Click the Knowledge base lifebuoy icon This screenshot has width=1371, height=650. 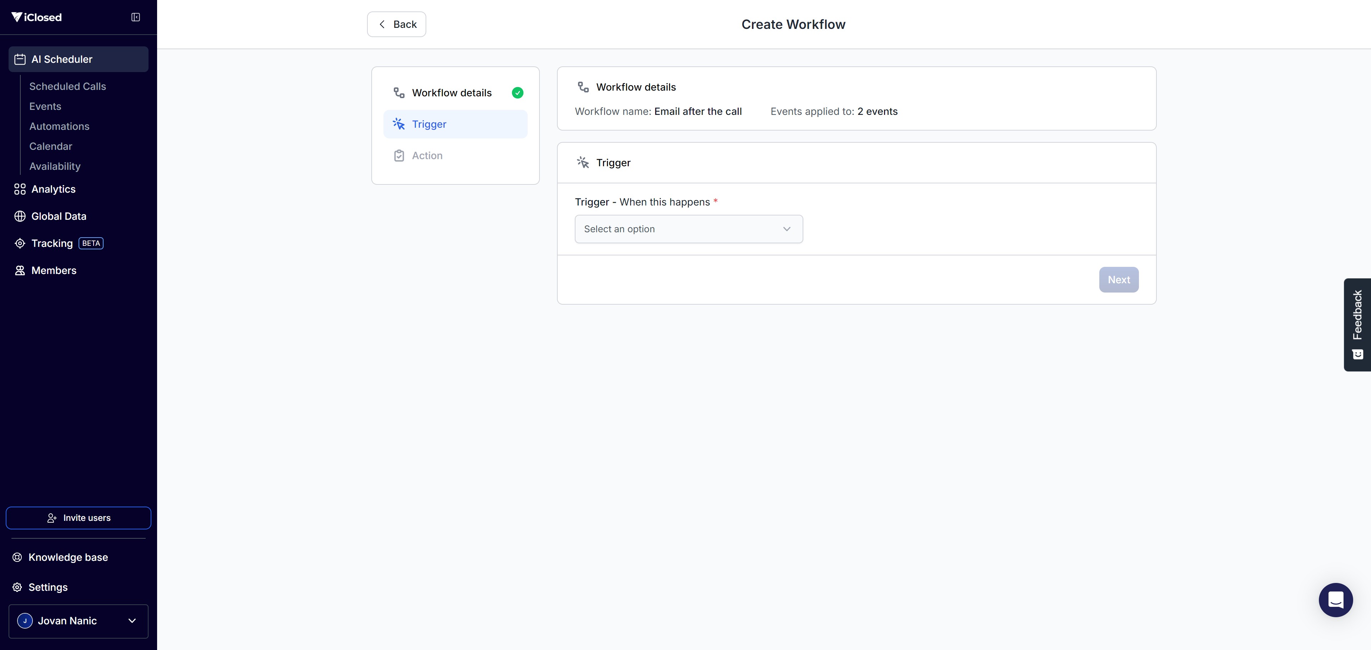(17, 558)
